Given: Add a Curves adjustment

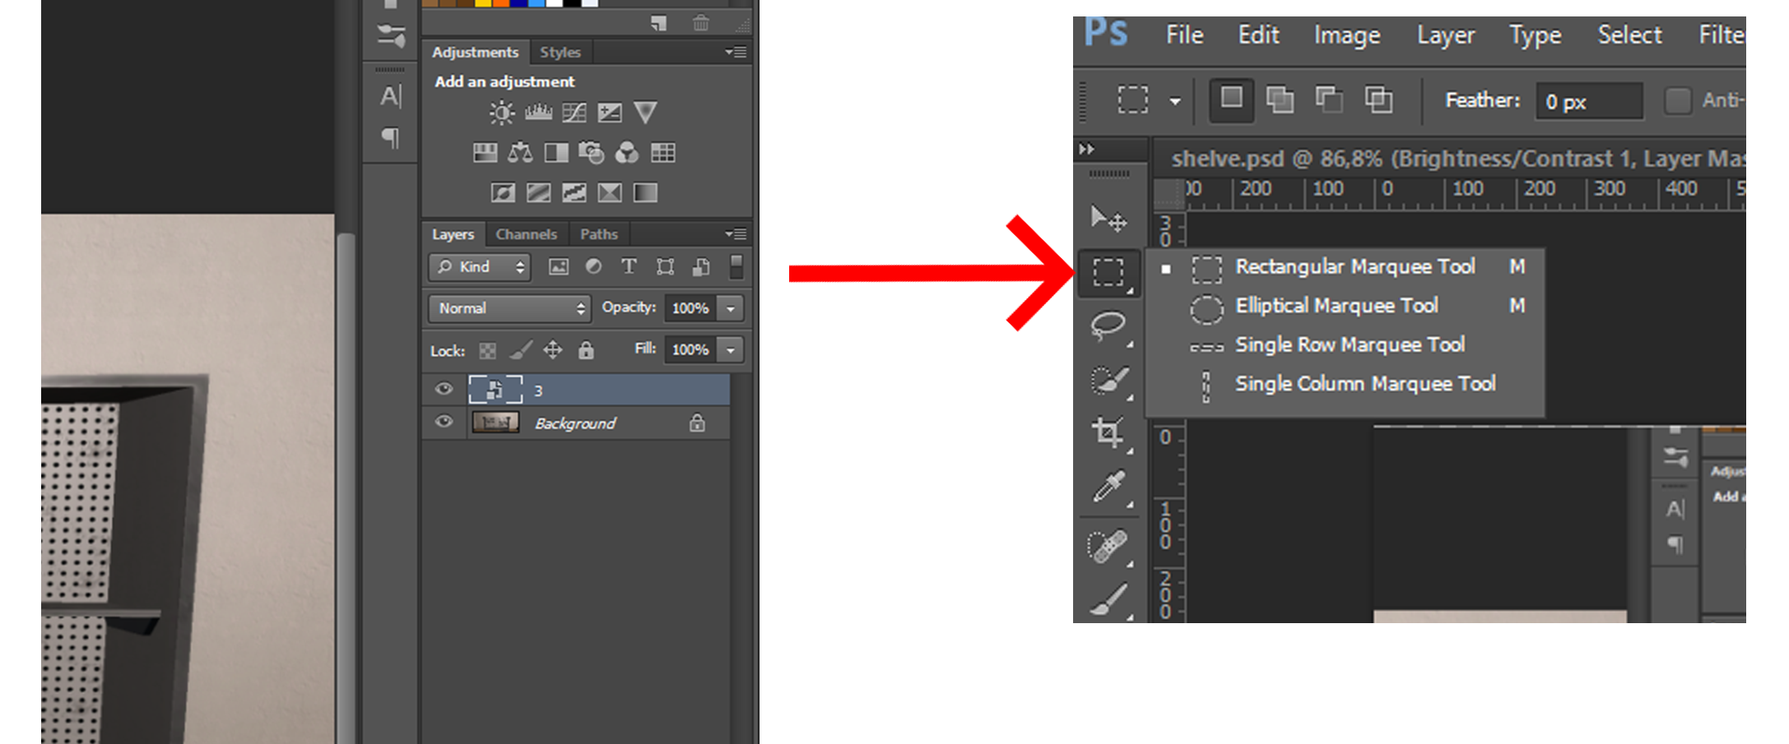Looking at the screenshot, I should 574,112.
